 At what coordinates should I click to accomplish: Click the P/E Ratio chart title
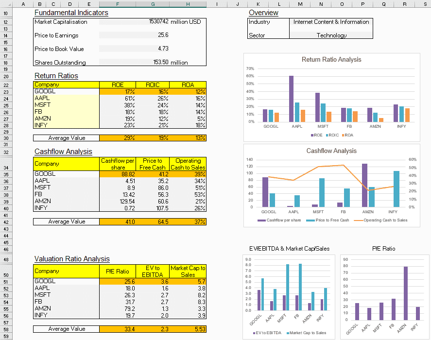(x=383, y=248)
